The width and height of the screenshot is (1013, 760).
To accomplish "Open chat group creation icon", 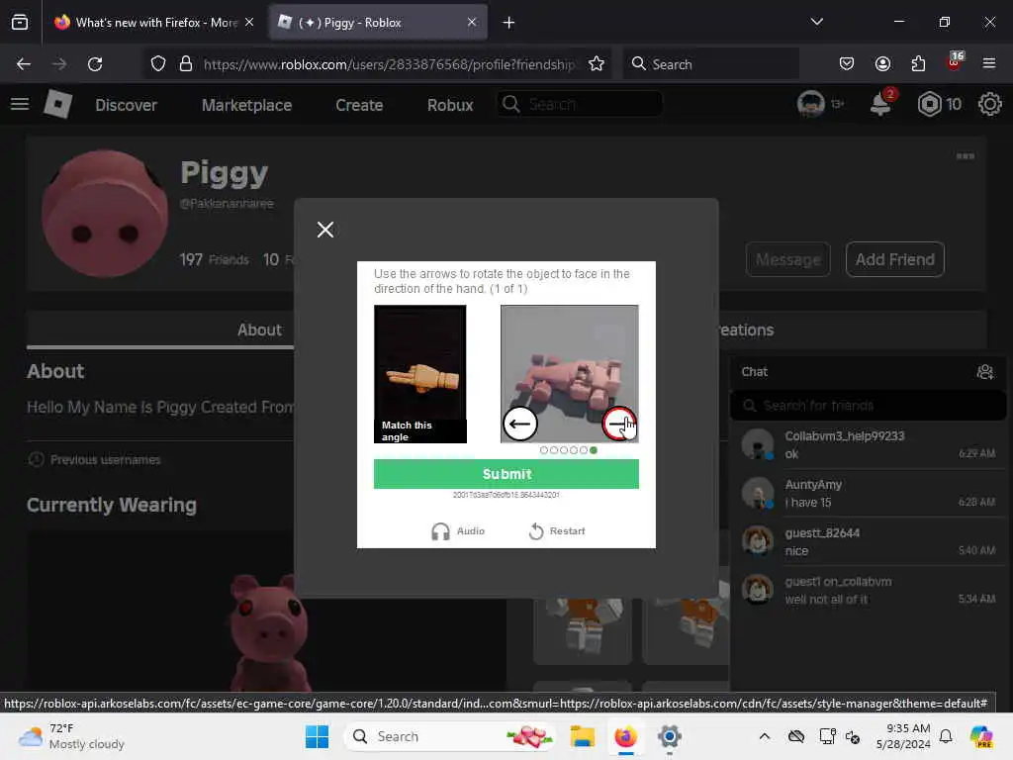I will pyautogui.click(x=984, y=372).
